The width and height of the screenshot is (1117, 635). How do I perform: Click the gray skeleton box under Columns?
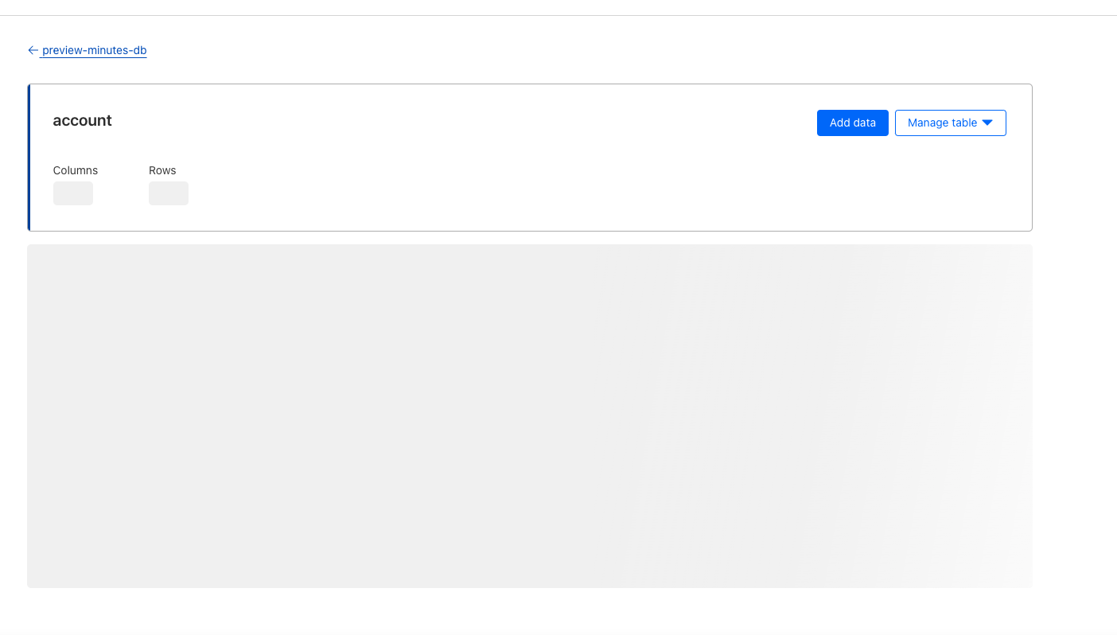pyautogui.click(x=73, y=193)
